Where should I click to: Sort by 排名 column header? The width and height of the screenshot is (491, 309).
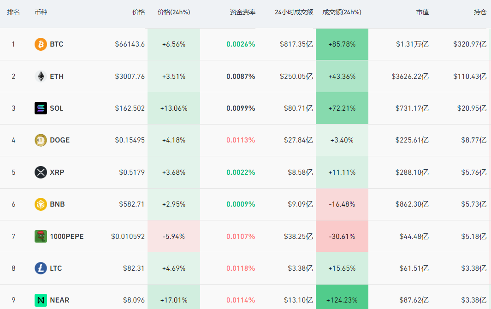click(13, 12)
